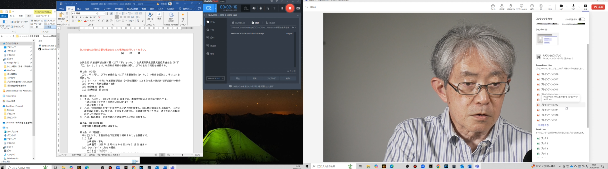This screenshot has width=608, height=169.
Task: Toggle Teams マイク button
Action: [x=573, y=7]
